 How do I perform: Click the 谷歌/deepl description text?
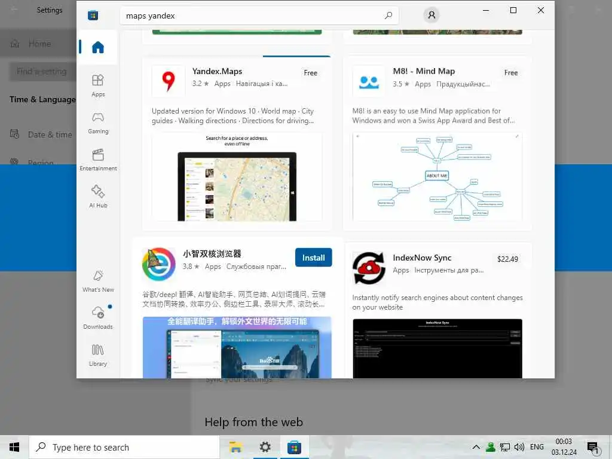click(234, 299)
